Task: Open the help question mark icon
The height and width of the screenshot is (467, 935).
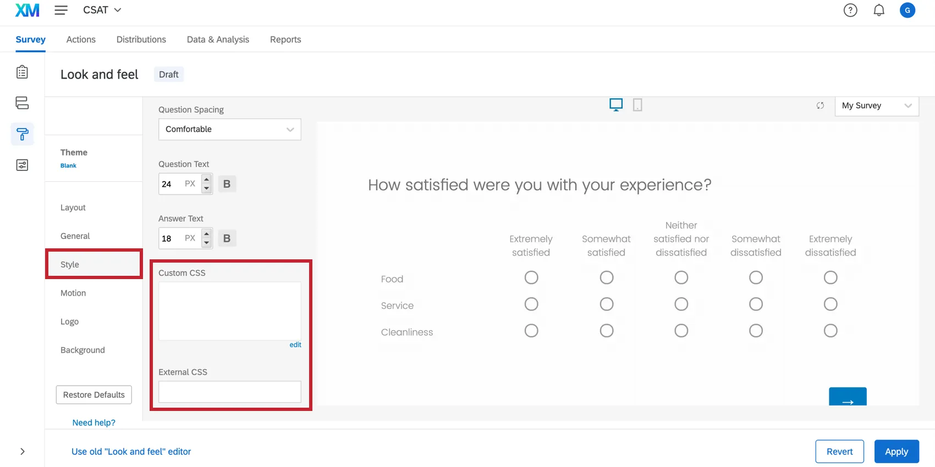Action: (x=850, y=10)
